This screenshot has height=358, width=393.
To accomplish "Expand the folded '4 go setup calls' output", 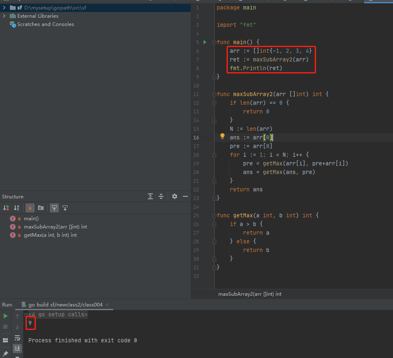I will click(x=26, y=315).
